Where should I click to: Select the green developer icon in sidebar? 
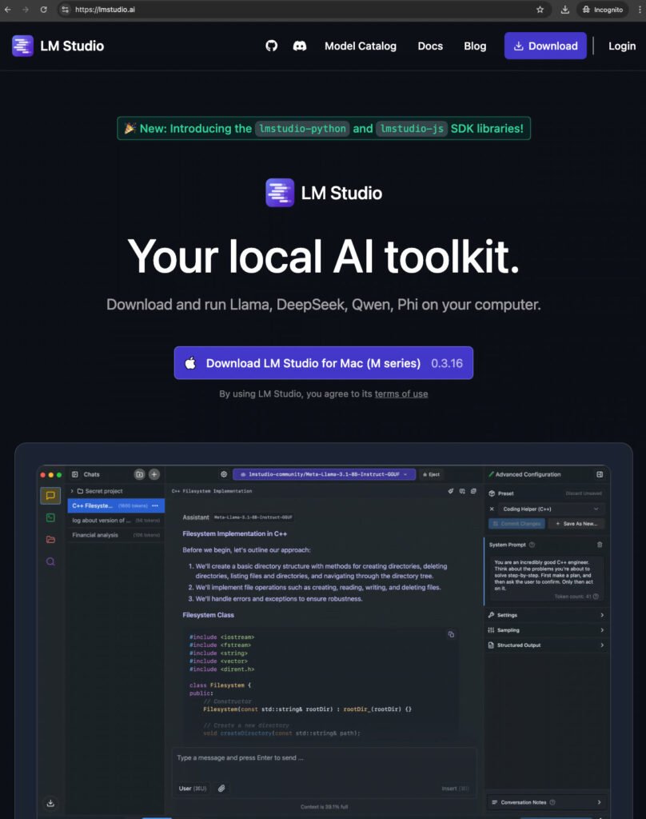(50, 517)
